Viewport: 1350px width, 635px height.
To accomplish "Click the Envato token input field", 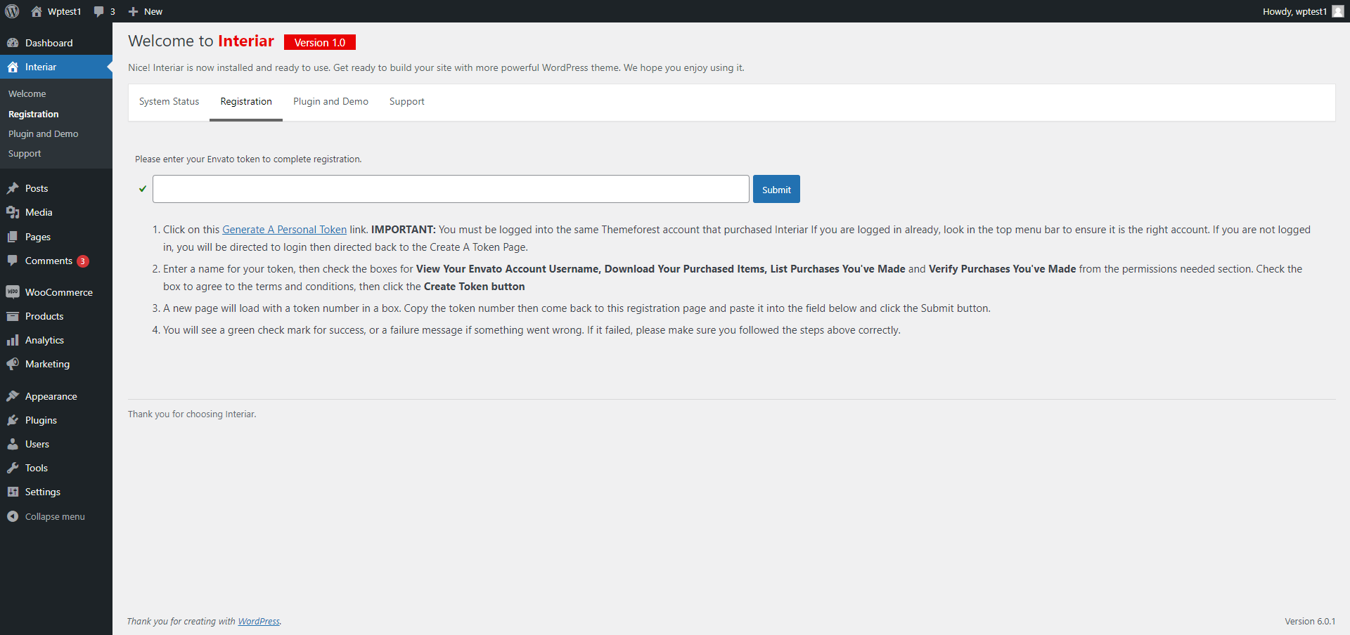I will [x=450, y=189].
